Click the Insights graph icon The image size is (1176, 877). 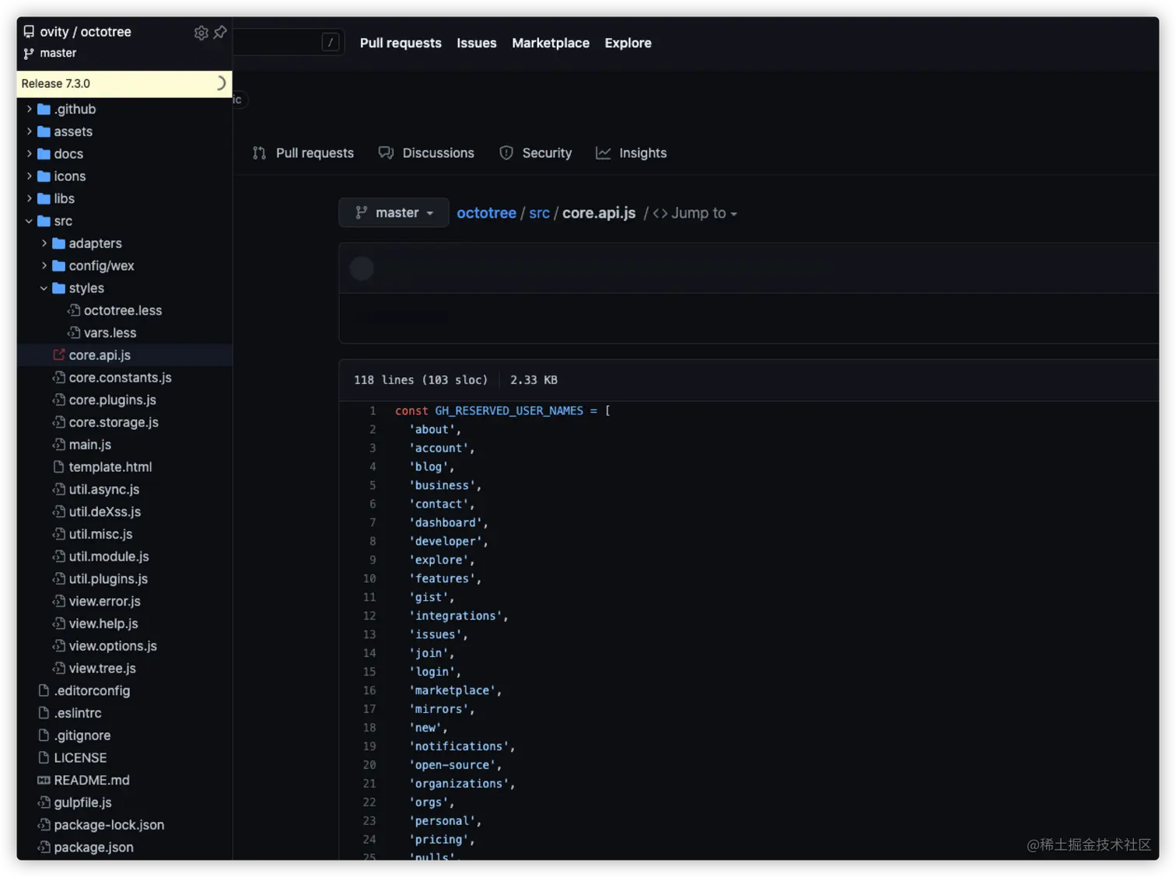tap(604, 153)
